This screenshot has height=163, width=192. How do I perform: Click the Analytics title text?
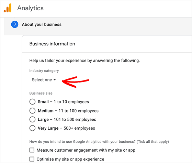click(30, 8)
